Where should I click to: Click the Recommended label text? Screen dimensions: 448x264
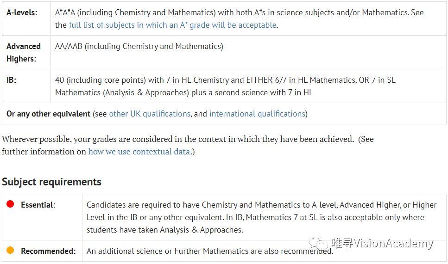(48, 251)
